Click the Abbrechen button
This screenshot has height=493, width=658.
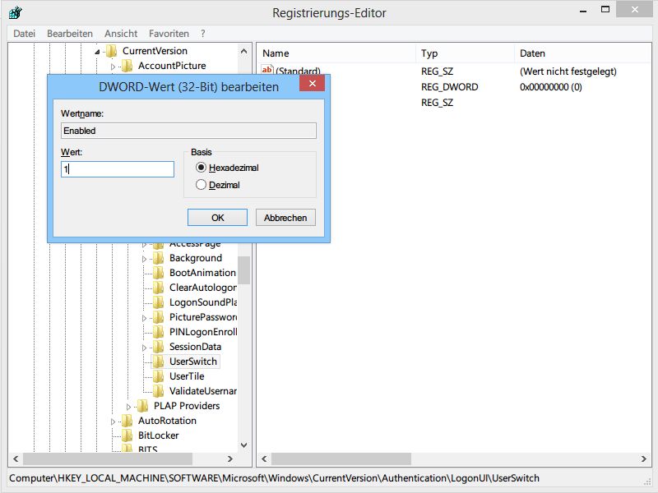click(285, 218)
